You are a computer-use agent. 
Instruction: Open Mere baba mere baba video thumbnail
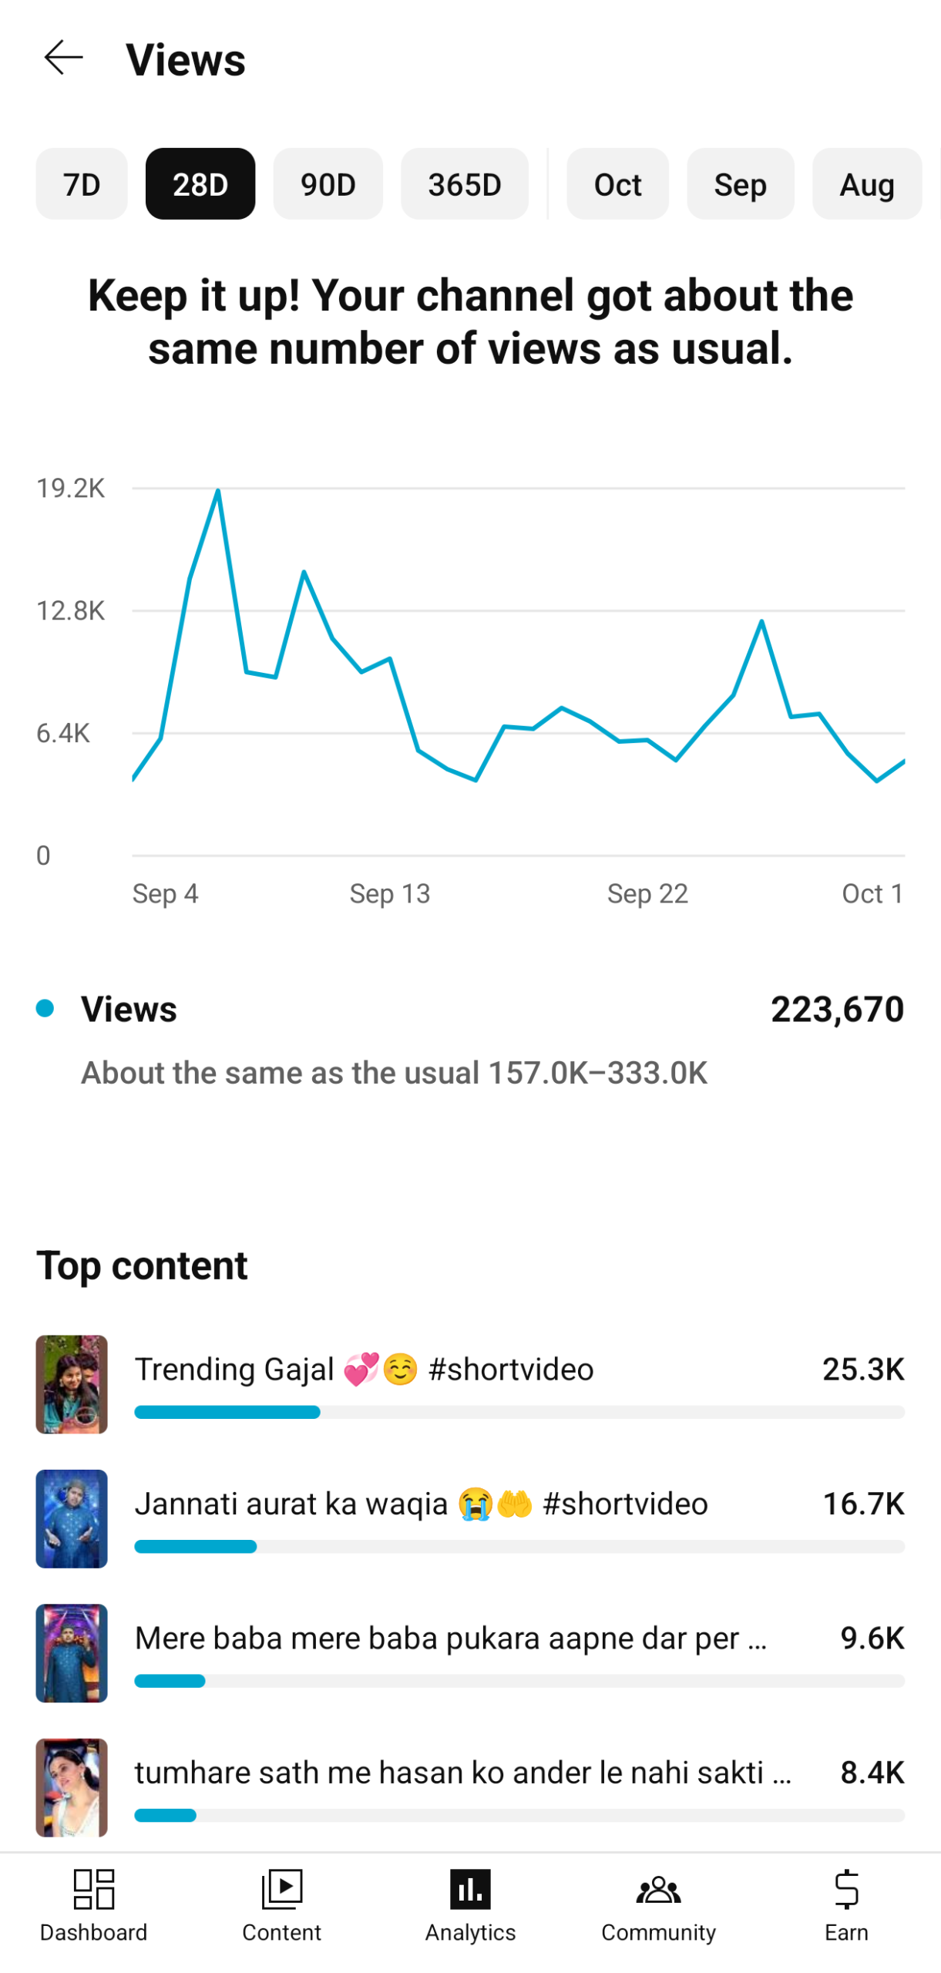pyautogui.click(x=72, y=1652)
